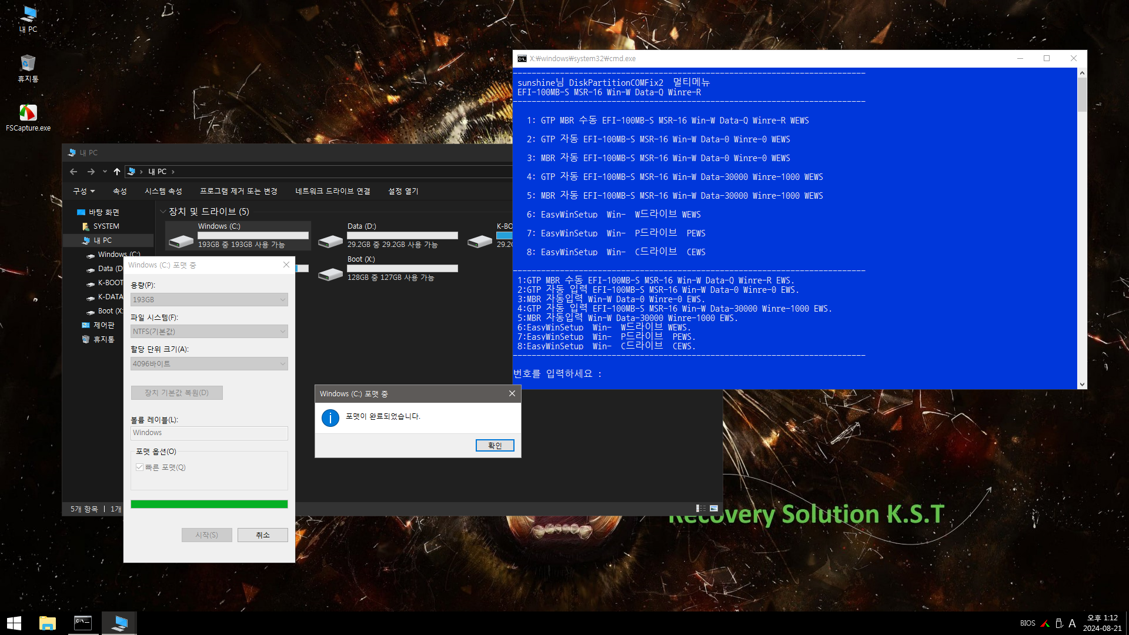Click the 볼륨 레이블 text field

[209, 433]
